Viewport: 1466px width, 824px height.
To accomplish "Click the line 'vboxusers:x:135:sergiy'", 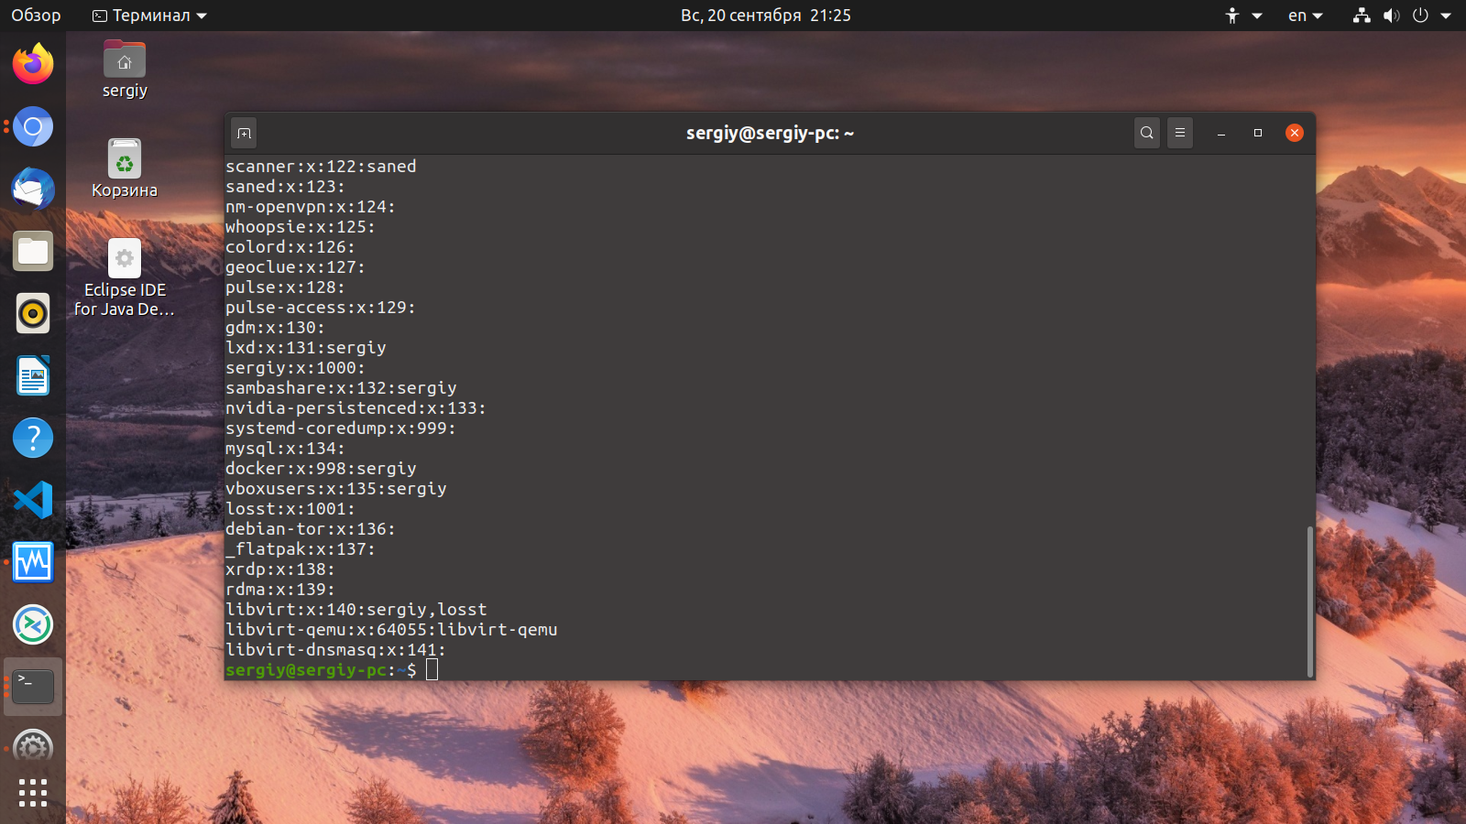I will point(336,489).
